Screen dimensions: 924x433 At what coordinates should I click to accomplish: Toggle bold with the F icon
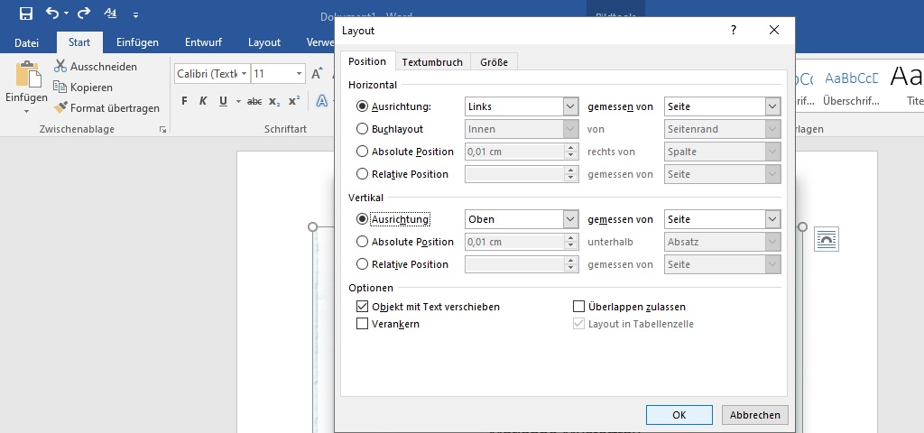184,101
